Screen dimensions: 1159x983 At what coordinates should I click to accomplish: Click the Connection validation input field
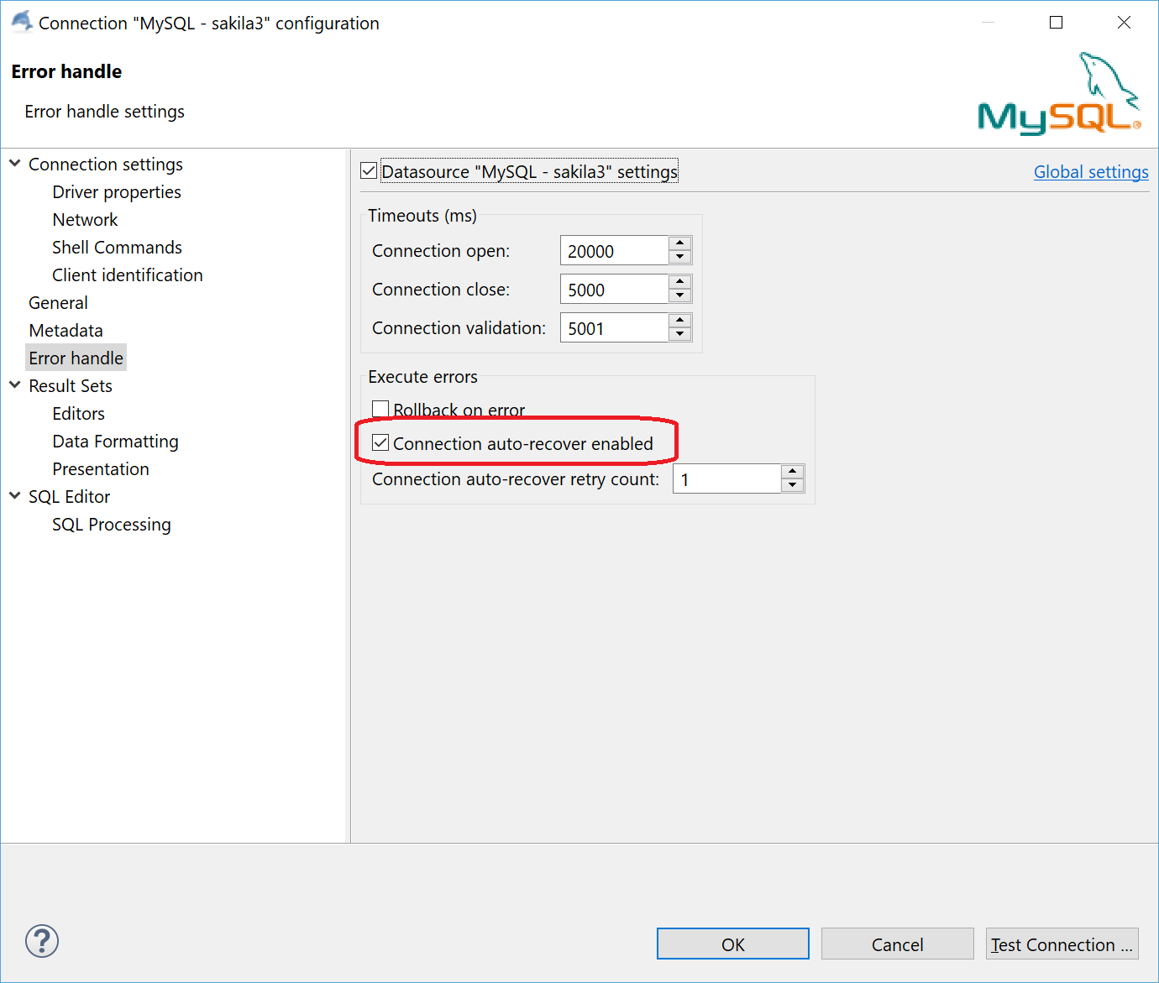click(x=613, y=327)
